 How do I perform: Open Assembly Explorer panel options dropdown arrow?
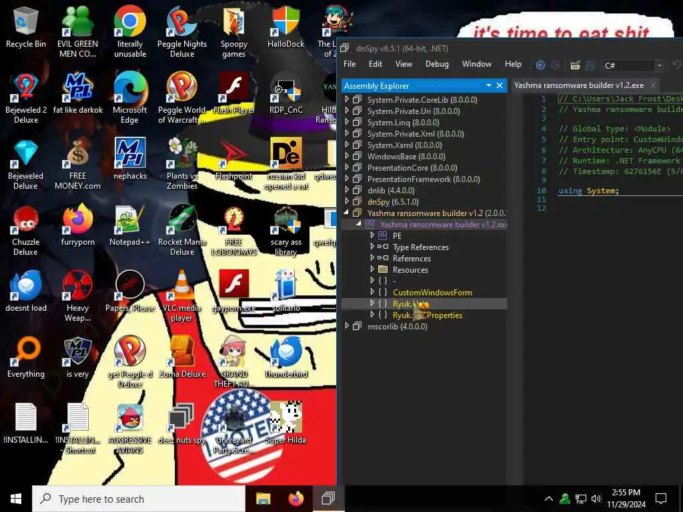coord(488,85)
